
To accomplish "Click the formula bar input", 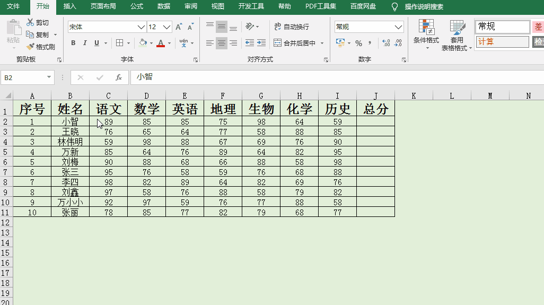I will click(337, 77).
